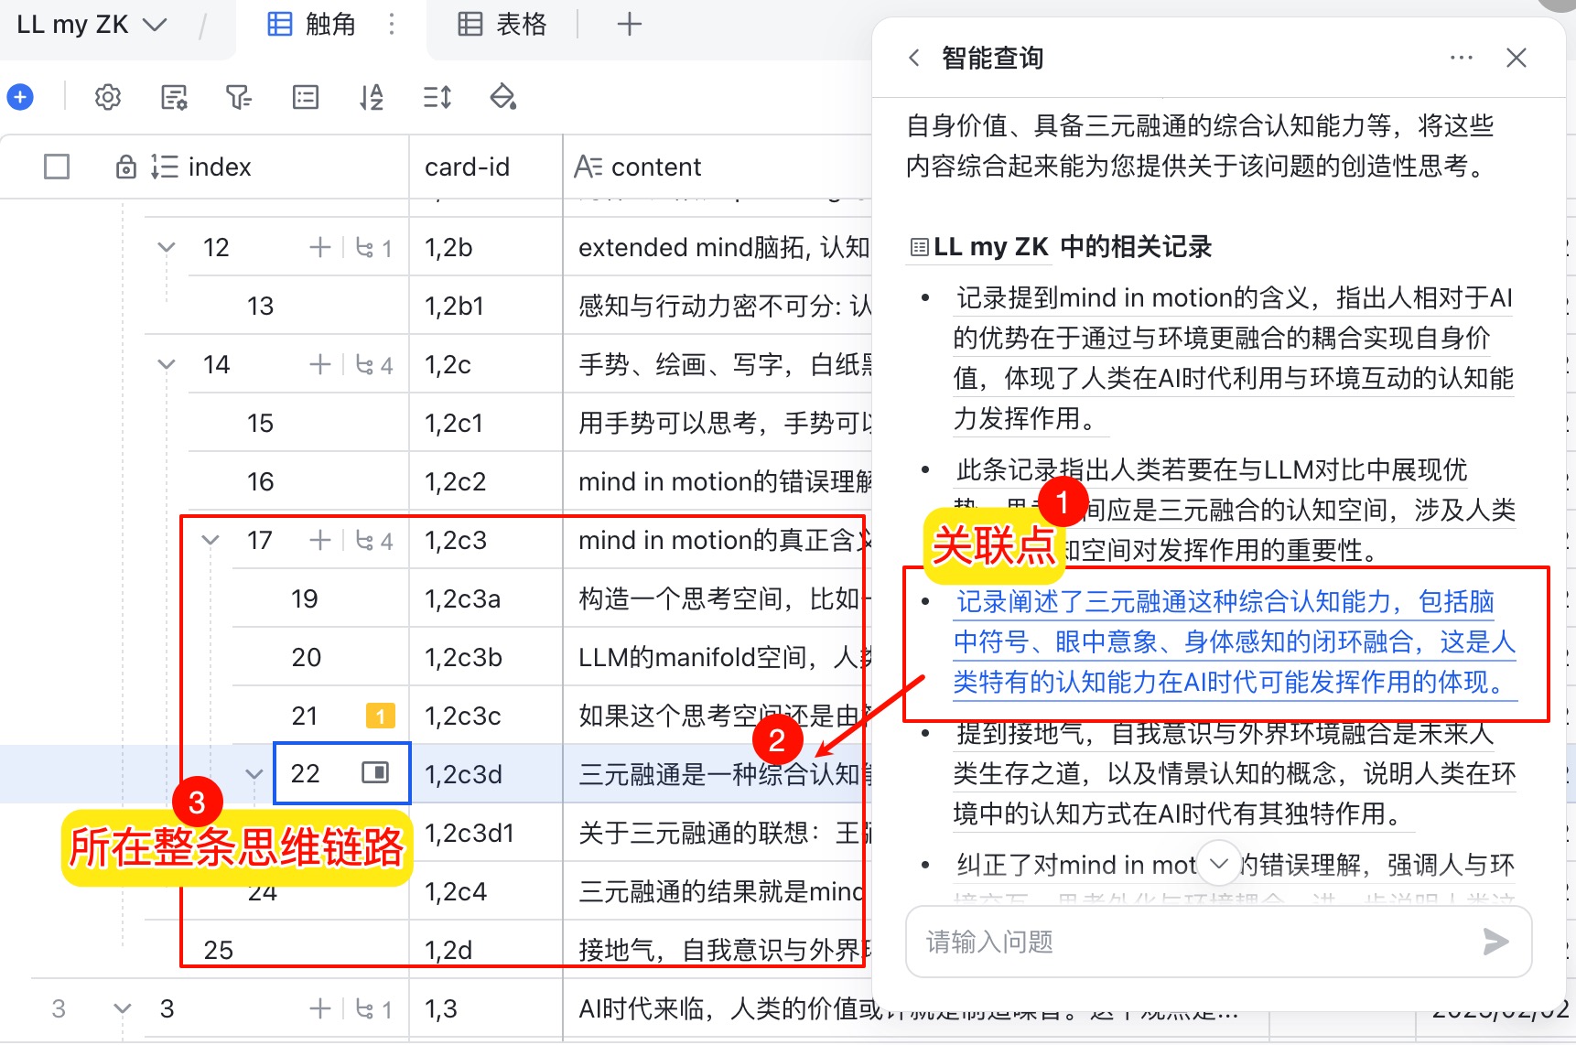This screenshot has width=1576, height=1045.
Task: Open the expand-record icon on row 22
Action: click(375, 772)
